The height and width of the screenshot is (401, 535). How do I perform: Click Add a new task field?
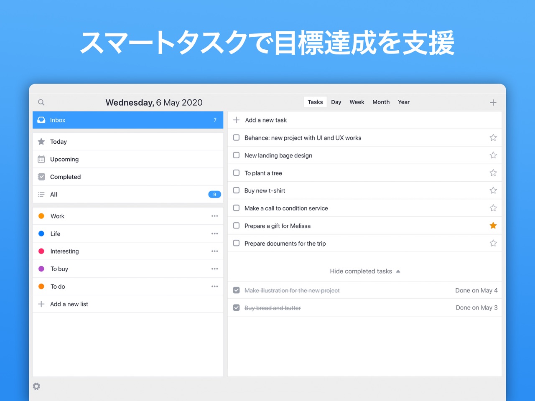point(364,120)
